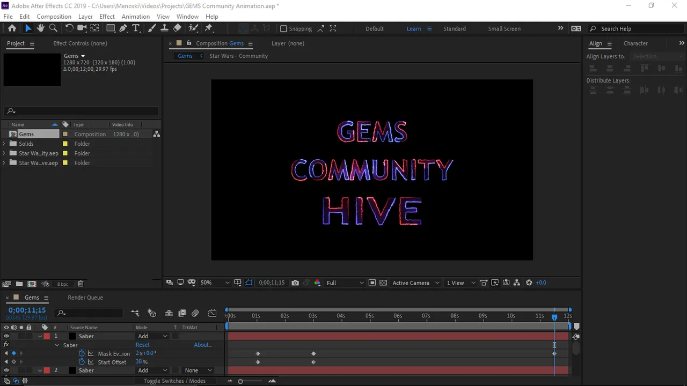Viewport: 687px width, 386px height.
Task: Collapse the Saber effect properties
Action: click(x=57, y=345)
